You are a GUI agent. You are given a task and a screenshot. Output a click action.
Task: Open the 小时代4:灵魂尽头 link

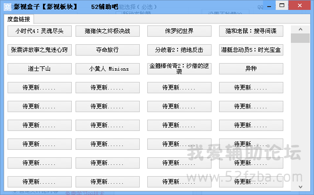40,31
